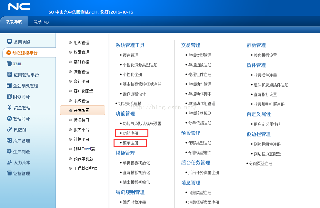
Task: Open the 菜单注册 link
Action: click(x=130, y=143)
